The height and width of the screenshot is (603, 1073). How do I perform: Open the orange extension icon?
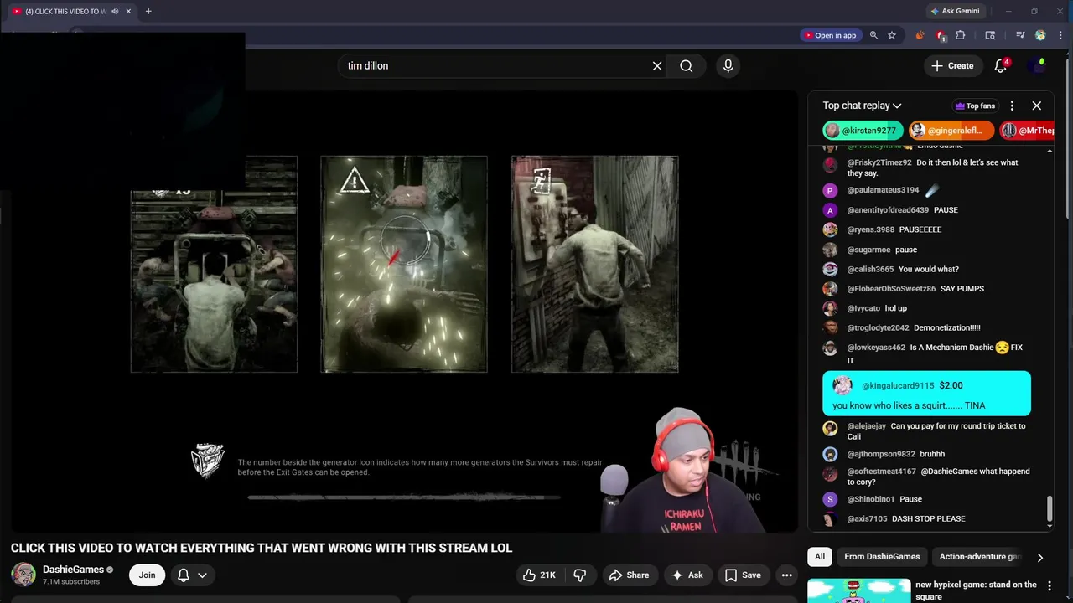click(920, 35)
